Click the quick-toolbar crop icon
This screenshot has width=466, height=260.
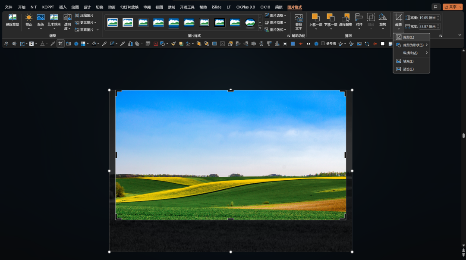point(61,44)
